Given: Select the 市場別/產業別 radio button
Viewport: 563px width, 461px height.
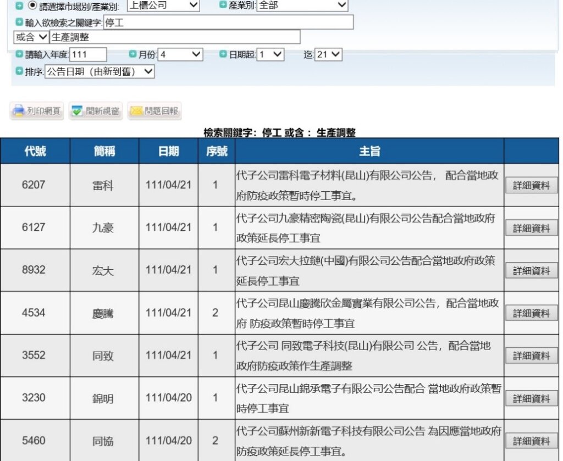Looking at the screenshot, I should (32, 5).
